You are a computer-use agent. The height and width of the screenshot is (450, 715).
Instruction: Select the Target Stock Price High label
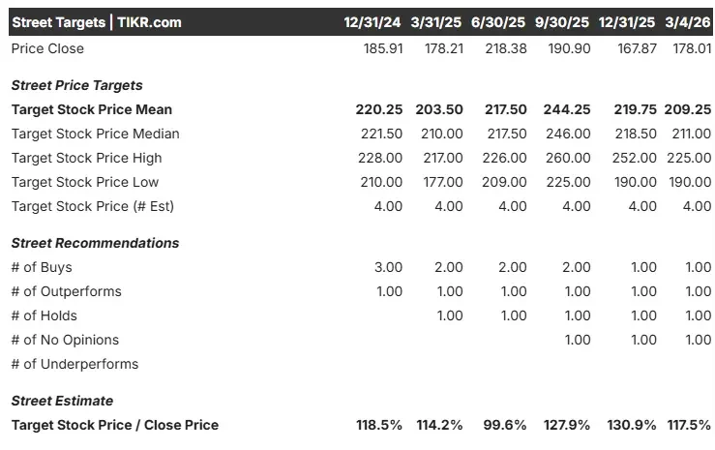(87, 158)
